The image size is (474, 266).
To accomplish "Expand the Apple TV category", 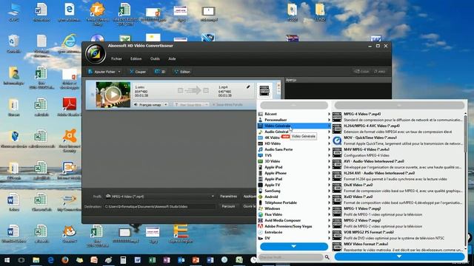I will (294, 185).
